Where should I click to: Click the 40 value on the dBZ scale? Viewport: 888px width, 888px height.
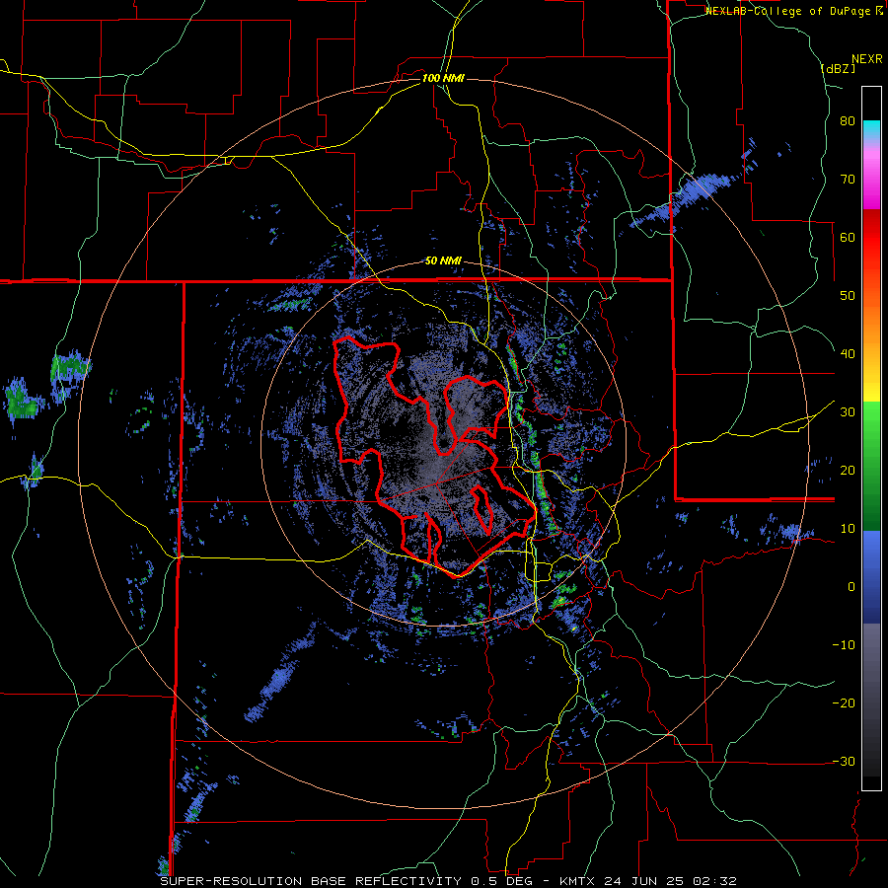coord(848,354)
